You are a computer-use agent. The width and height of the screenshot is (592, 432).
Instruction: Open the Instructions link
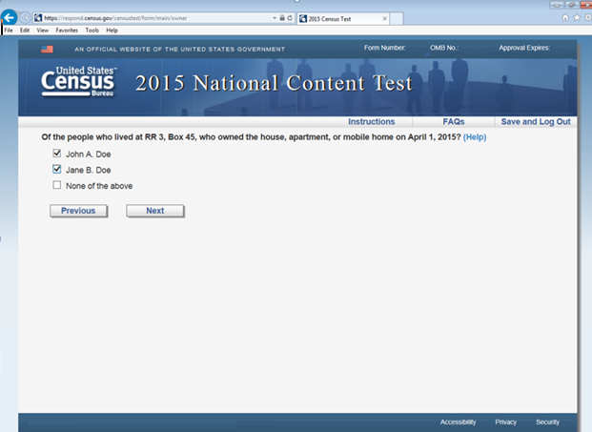coord(371,122)
